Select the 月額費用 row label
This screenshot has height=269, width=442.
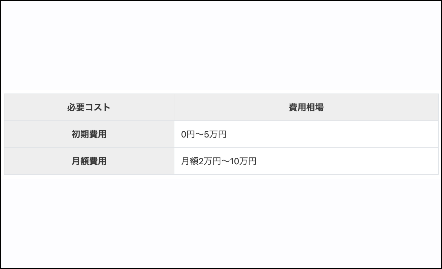pyautogui.click(x=89, y=161)
